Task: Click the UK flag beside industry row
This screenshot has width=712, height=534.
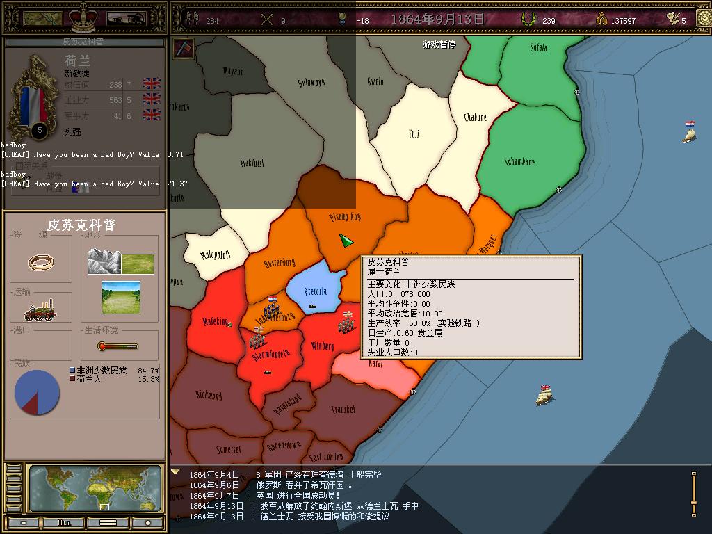Action: (x=152, y=99)
